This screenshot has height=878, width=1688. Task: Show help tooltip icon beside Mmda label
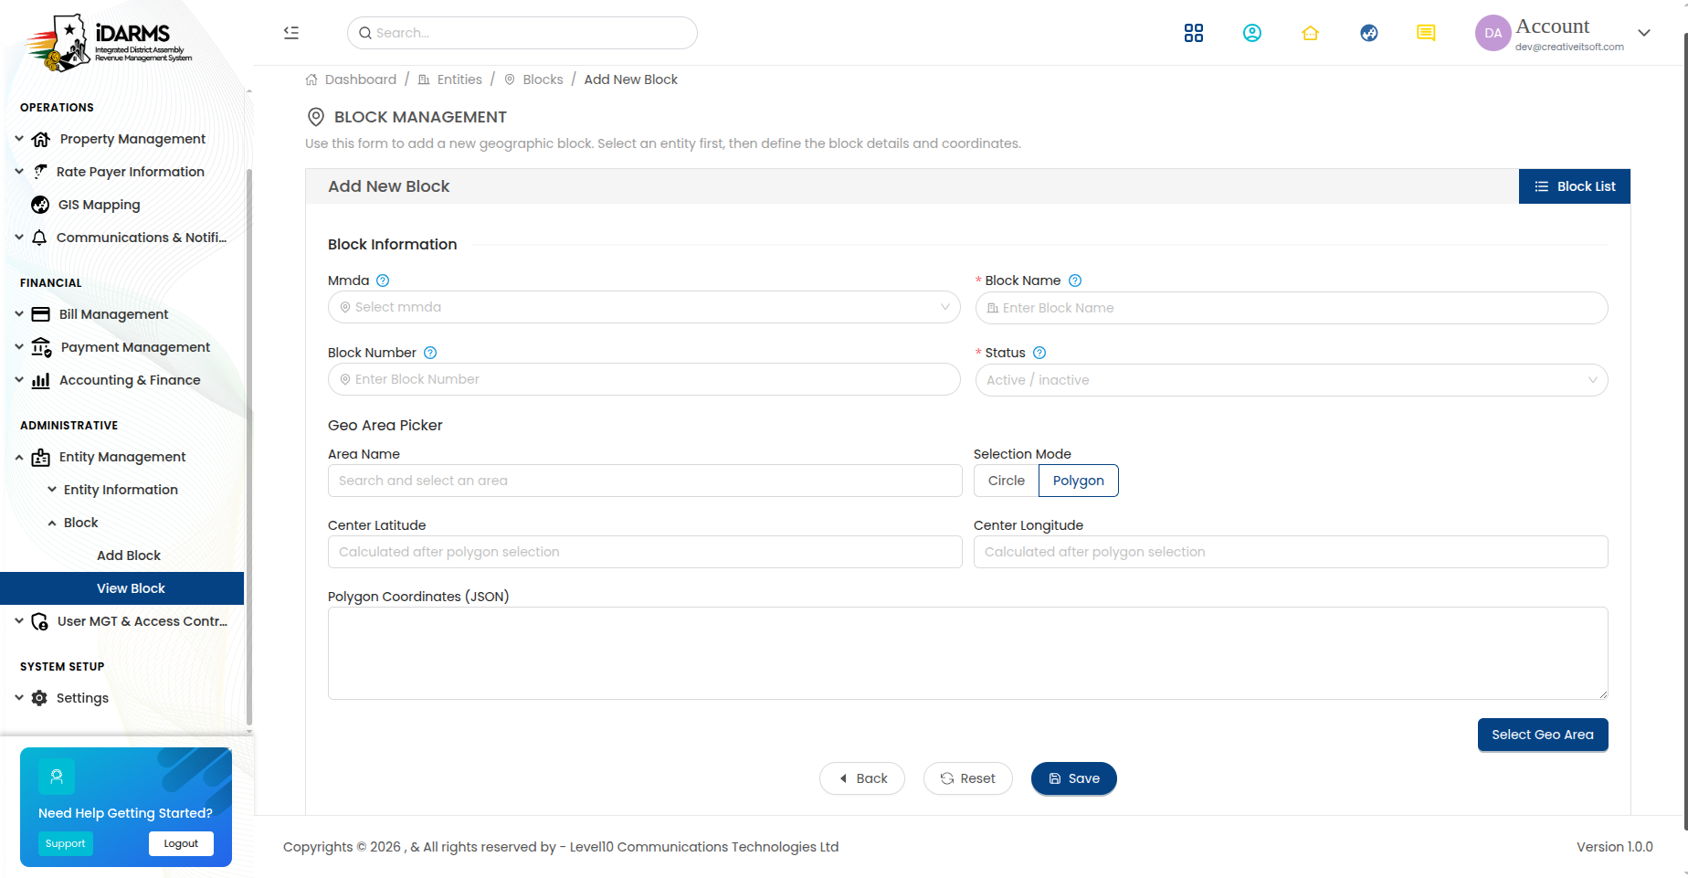(383, 280)
